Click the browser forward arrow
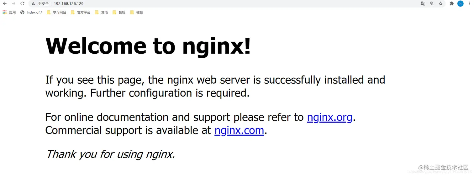 click(x=13, y=3)
